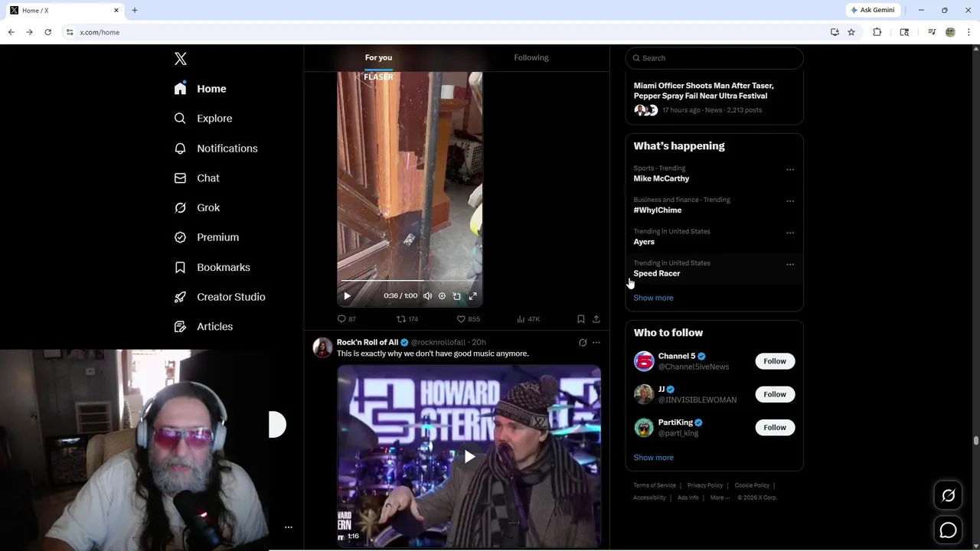Open Chrome three-dot menu
Screen dimensions: 980x551
(x=969, y=32)
